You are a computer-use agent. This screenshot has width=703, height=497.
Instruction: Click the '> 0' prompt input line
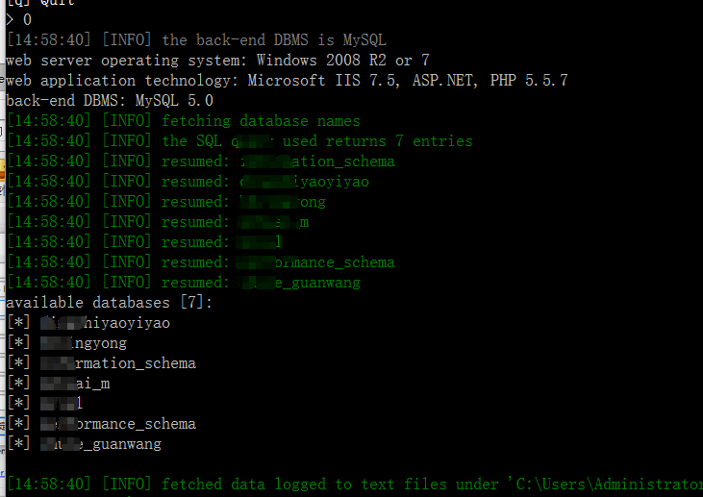(x=19, y=20)
